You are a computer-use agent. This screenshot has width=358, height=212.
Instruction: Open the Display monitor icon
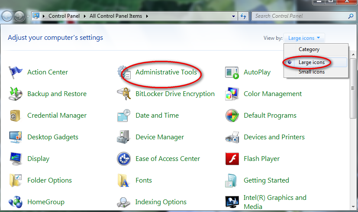click(16, 159)
